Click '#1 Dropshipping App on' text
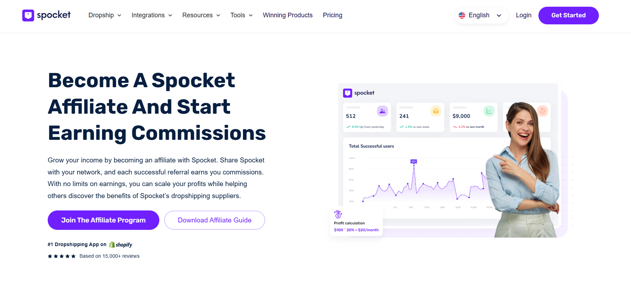Screen dimensions: 631x286 point(77,244)
